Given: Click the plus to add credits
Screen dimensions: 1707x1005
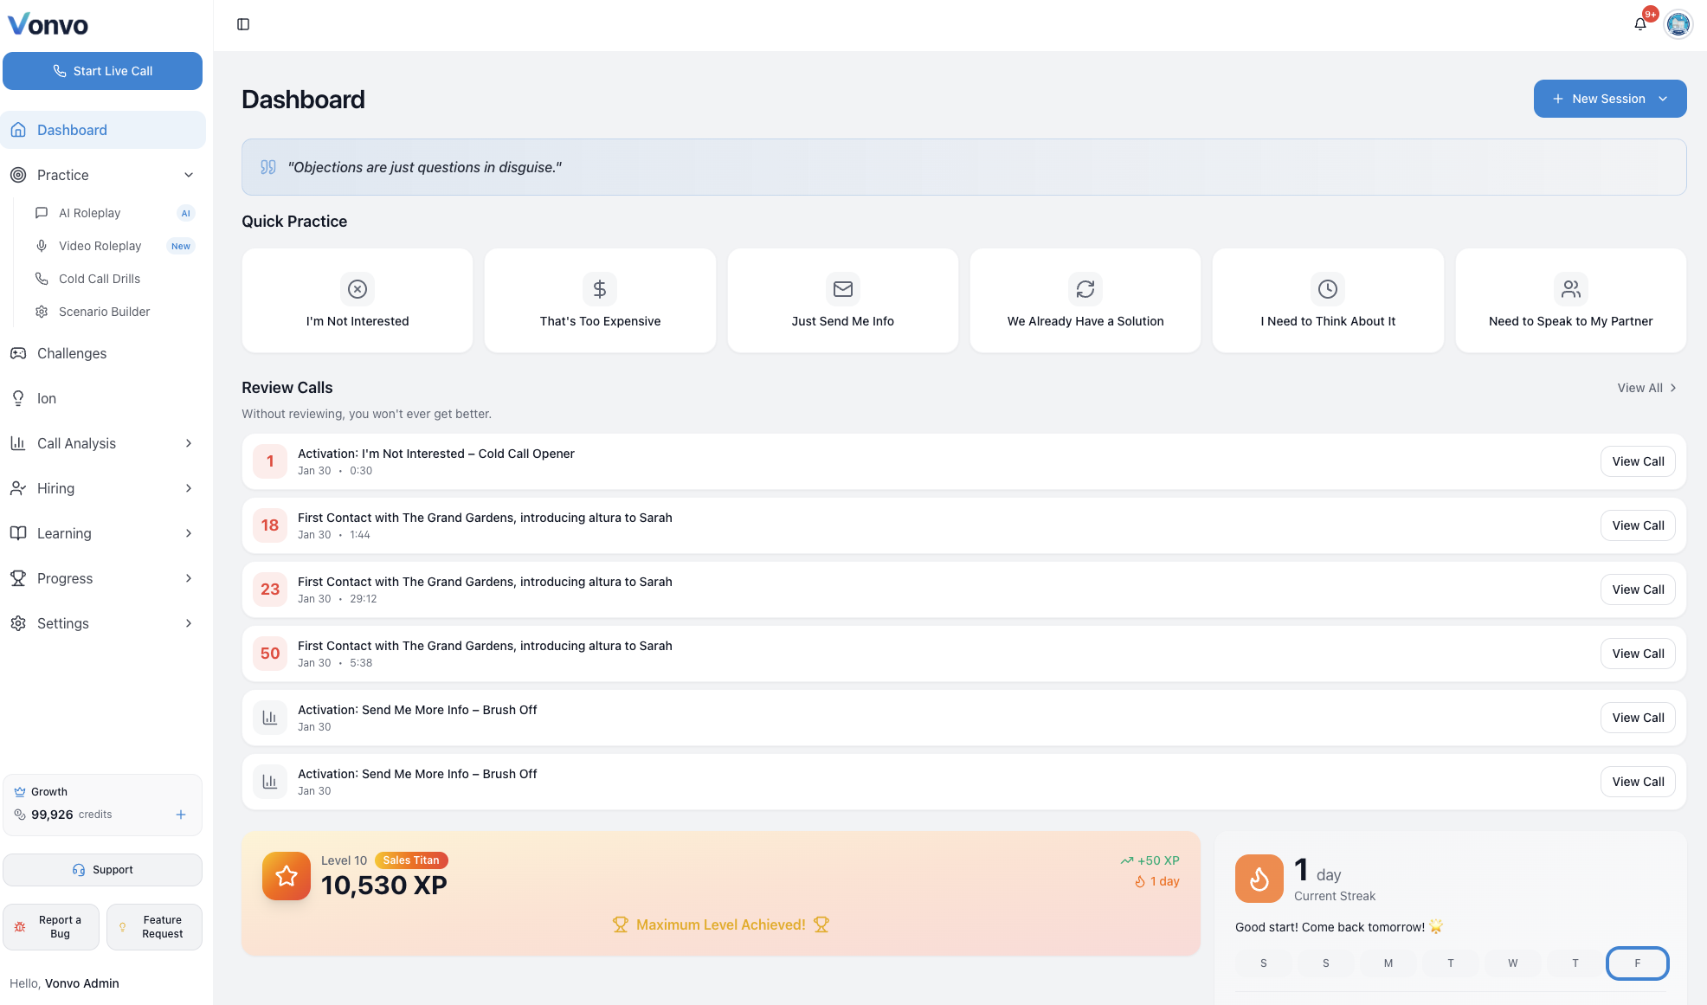Looking at the screenshot, I should [181, 815].
